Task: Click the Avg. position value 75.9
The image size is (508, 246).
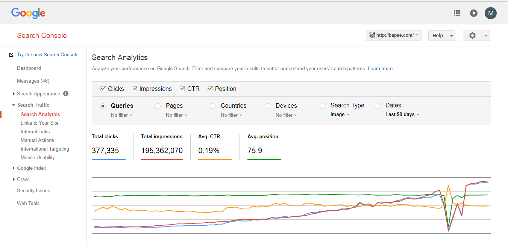Action: [255, 151]
